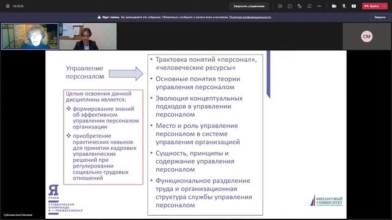Open More actions ellipsis menu
The height and width of the screenshot is (220, 392).
[x=319, y=6]
